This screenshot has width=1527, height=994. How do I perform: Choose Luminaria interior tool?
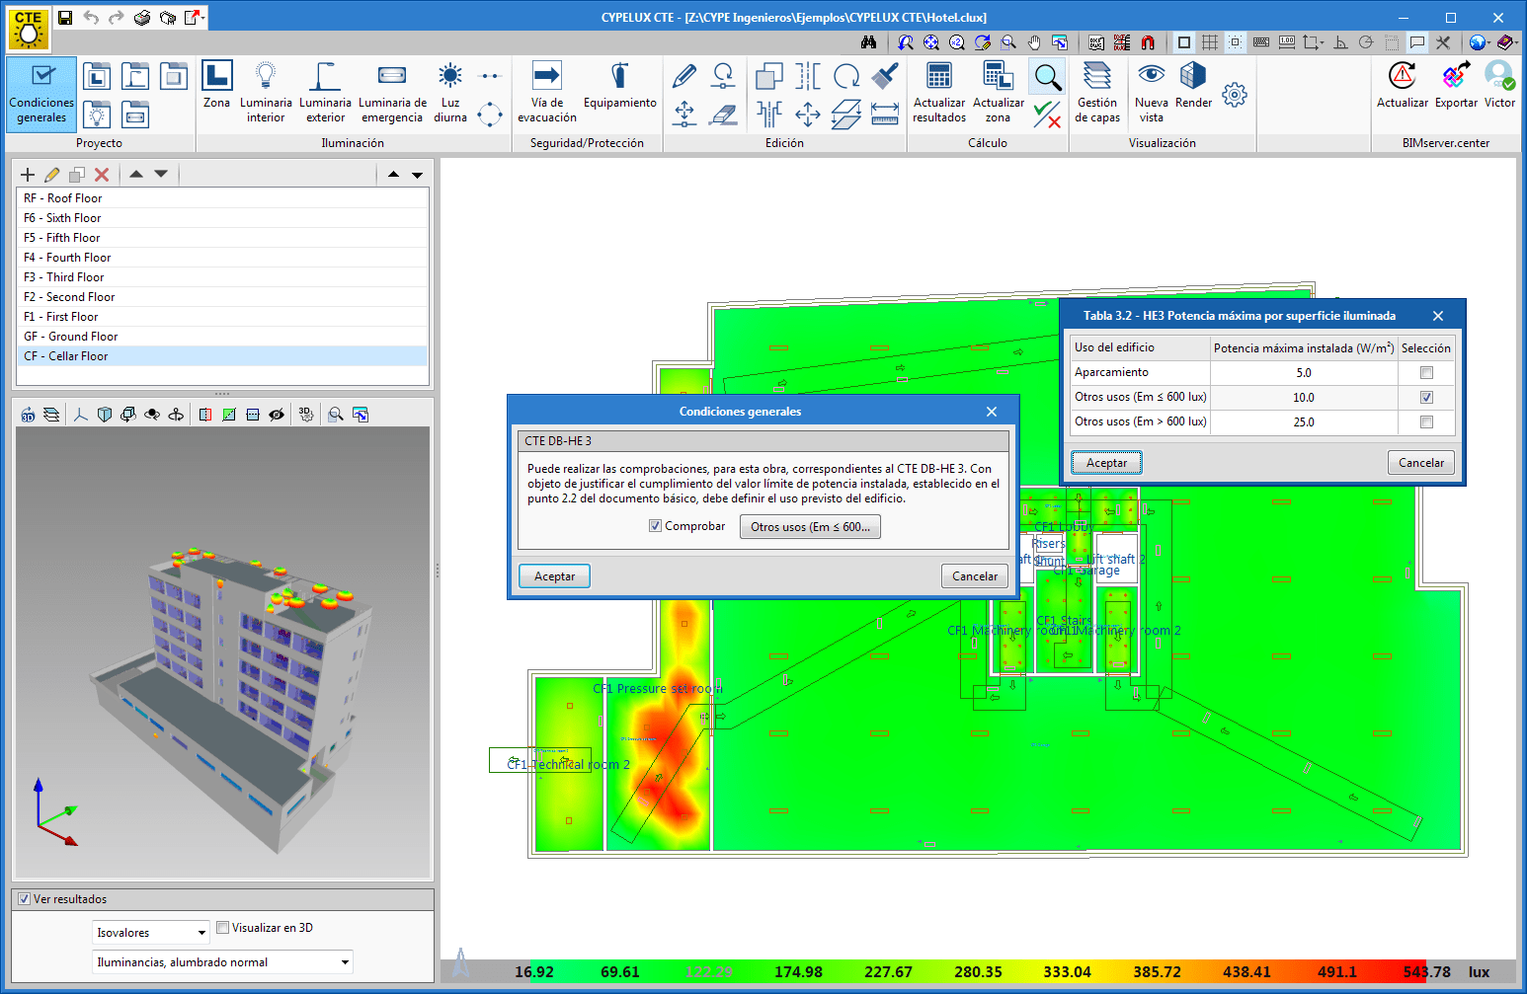[266, 93]
